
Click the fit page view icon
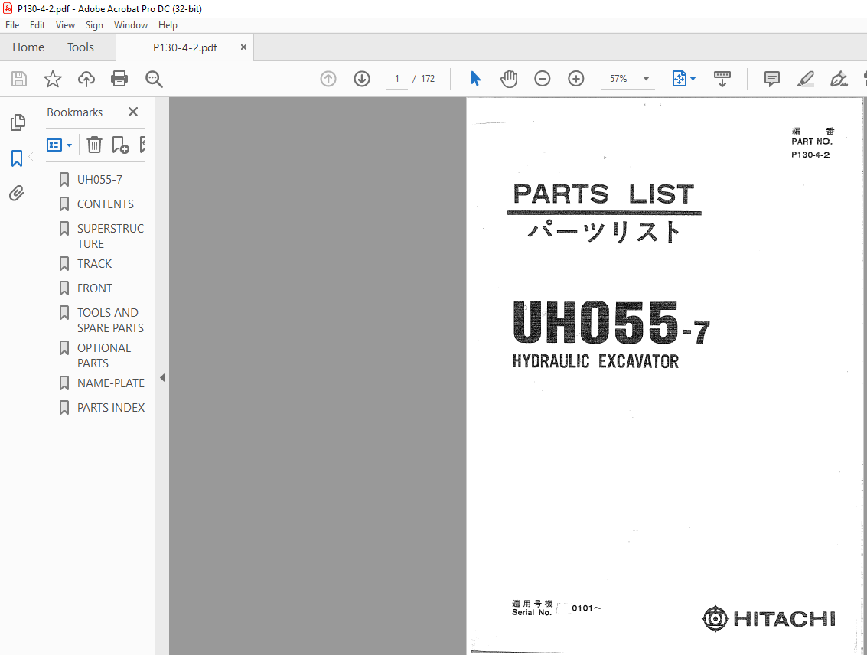pos(679,79)
